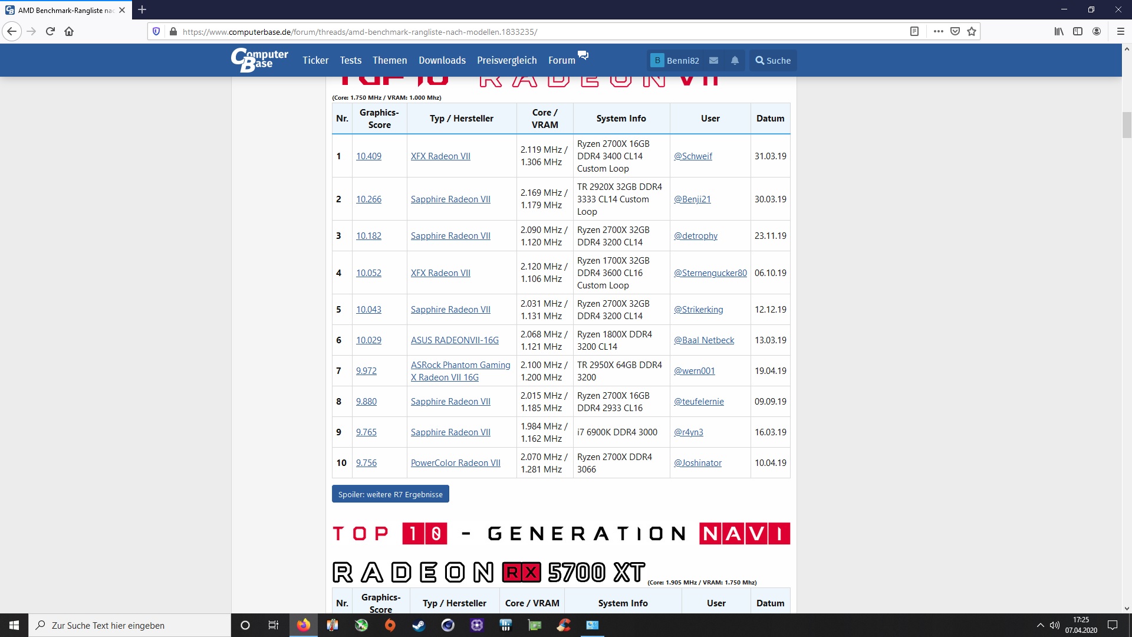This screenshot has width=1132, height=637.
Task: Toggle reader view in address bar
Action: [x=914, y=32]
